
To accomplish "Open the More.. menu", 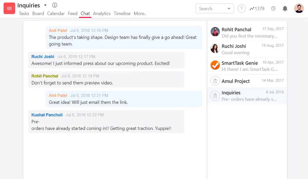I will pyautogui.click(x=140, y=14).
